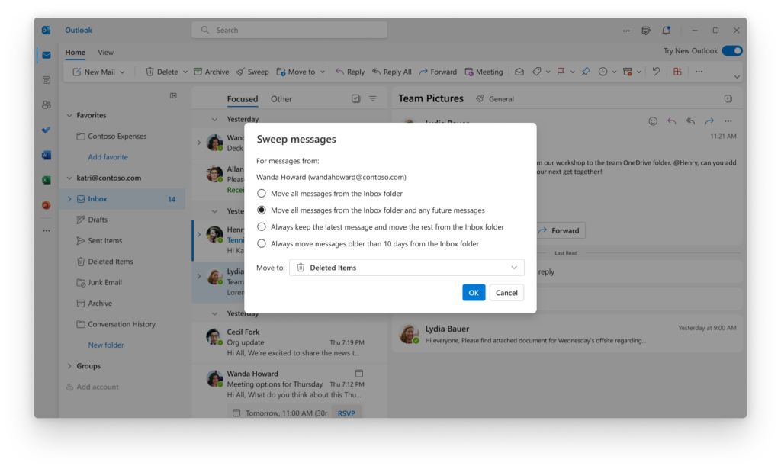Click the Flag icon in the toolbar
781x469 pixels.
coord(561,71)
